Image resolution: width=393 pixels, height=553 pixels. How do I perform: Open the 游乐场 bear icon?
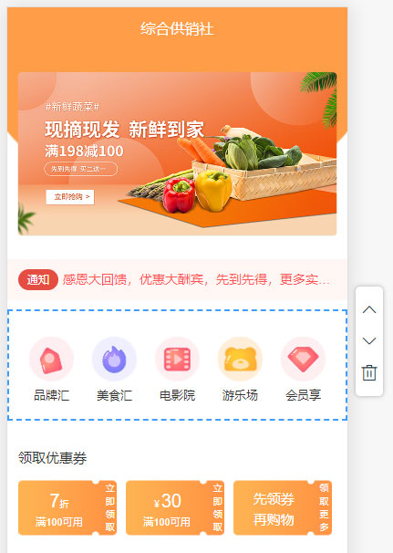click(240, 359)
